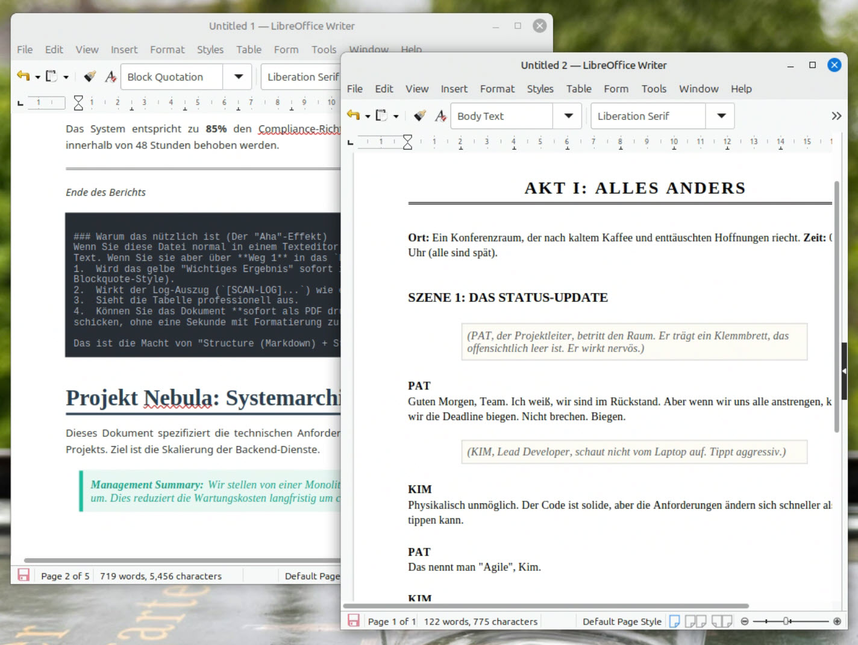Switch to single-page view layout
The image size is (858, 645).
pos(675,621)
